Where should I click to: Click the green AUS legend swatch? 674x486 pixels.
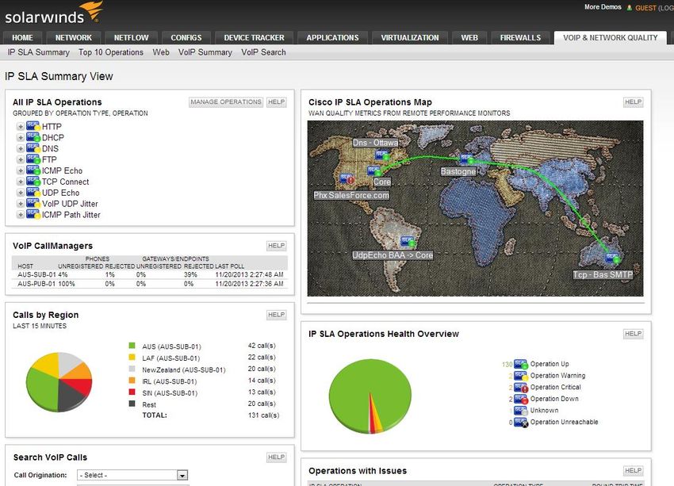[x=132, y=346]
